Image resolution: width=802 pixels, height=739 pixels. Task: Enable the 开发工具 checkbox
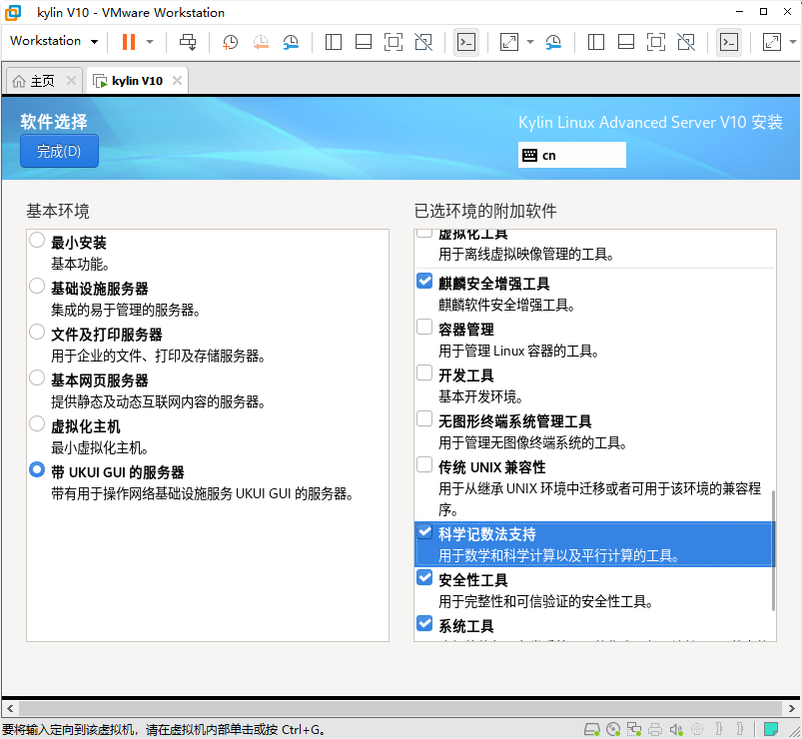point(424,373)
